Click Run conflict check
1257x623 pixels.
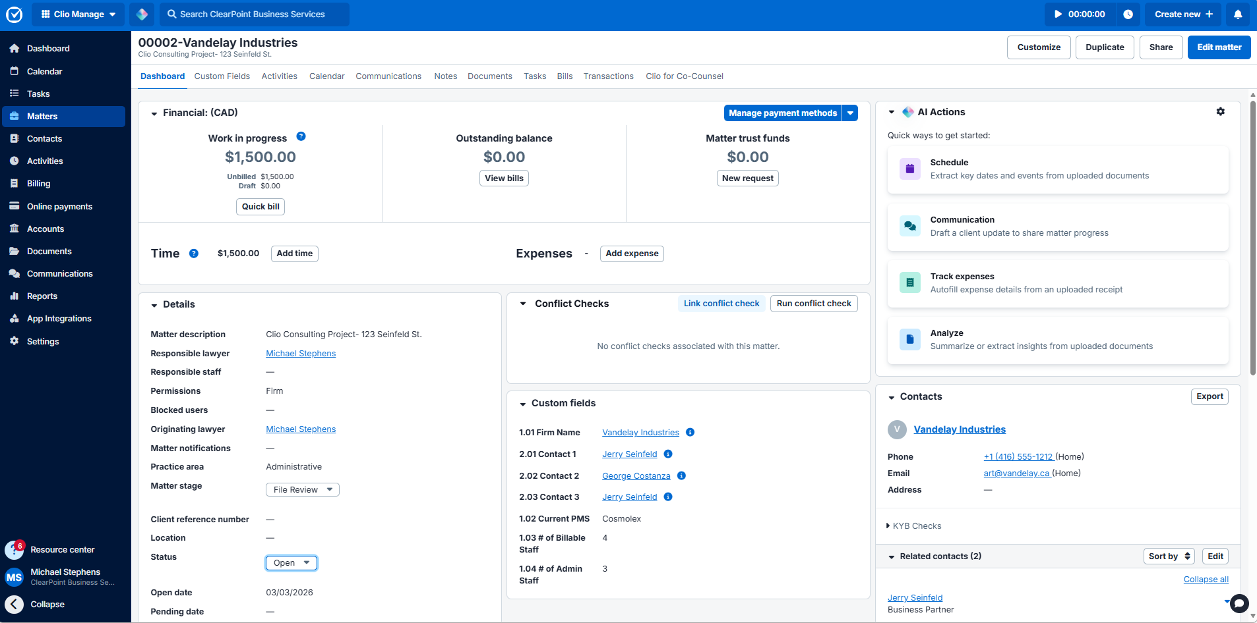click(814, 304)
